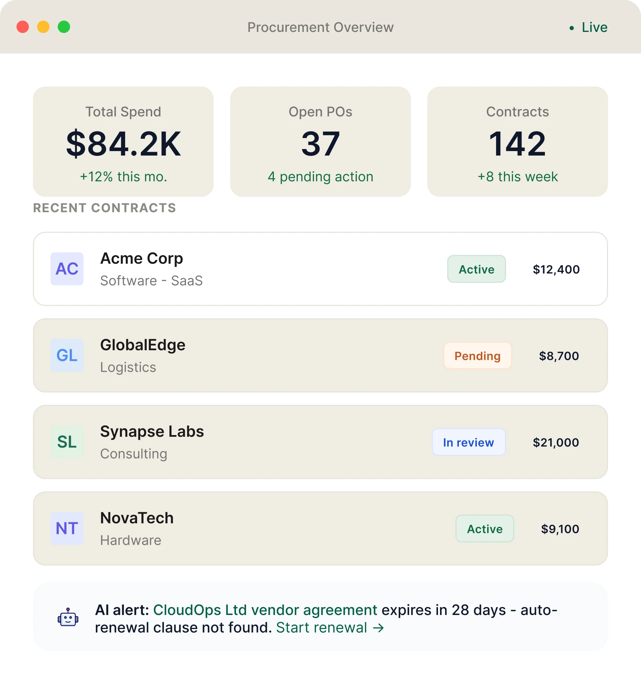Click the 4 pending action label
Screen dimensions: 641x684
pos(320,176)
